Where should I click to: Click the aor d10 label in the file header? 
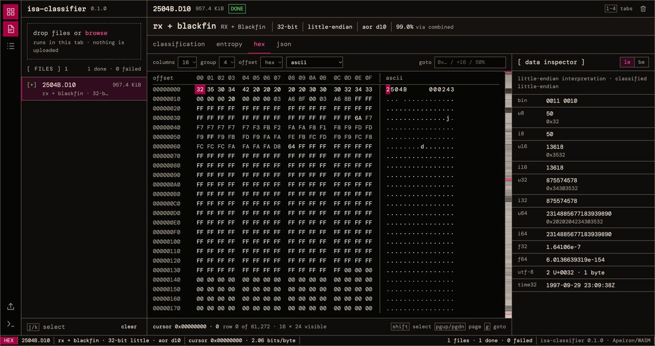(374, 27)
